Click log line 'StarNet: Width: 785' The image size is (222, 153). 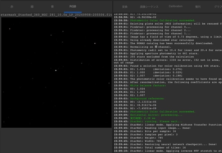click(x=137, y=141)
